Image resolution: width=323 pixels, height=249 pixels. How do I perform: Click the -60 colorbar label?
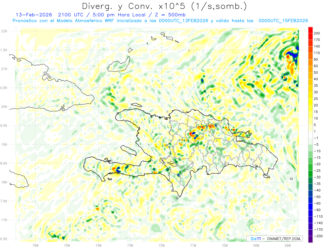pyautogui.click(x=318, y=203)
